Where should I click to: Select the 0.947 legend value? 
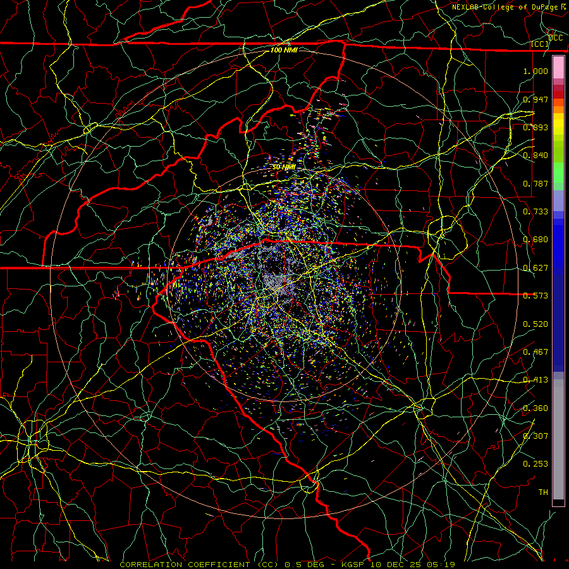click(535, 99)
